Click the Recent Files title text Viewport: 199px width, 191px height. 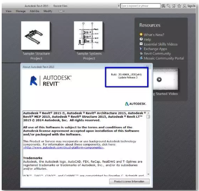(60, 6)
